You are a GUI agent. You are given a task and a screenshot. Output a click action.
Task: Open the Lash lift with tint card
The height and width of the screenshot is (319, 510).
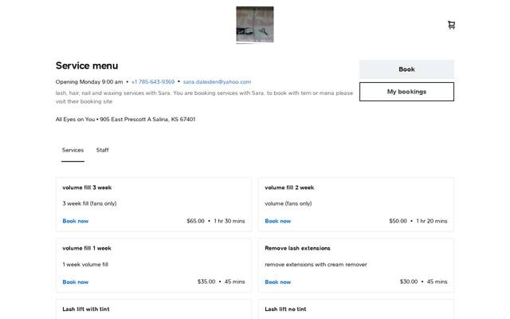tap(154, 309)
